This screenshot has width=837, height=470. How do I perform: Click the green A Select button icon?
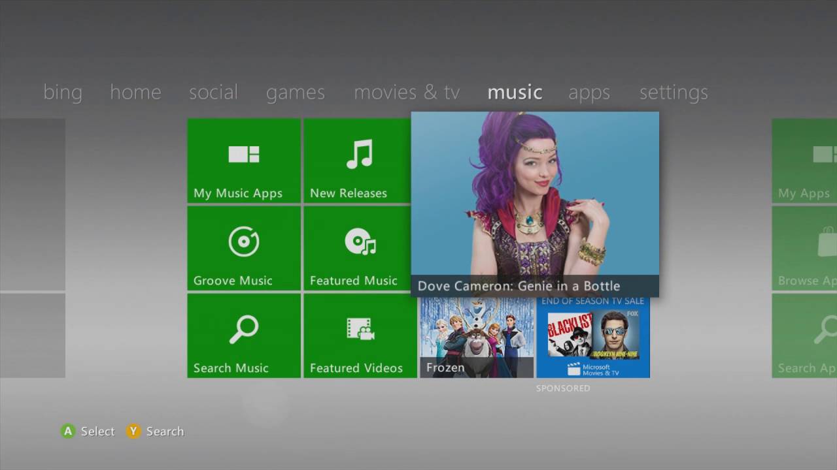68,431
